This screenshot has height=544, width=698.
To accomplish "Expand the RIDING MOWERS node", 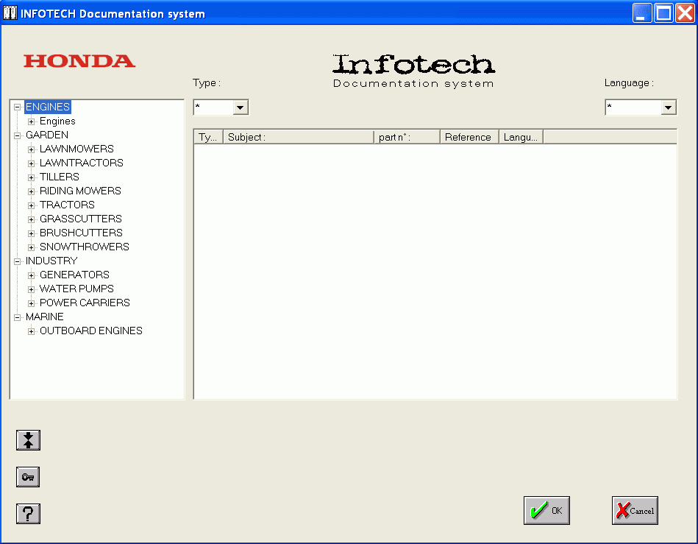I will (31, 191).
